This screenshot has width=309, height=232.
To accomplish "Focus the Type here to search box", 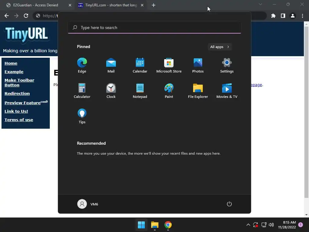I will (154, 27).
